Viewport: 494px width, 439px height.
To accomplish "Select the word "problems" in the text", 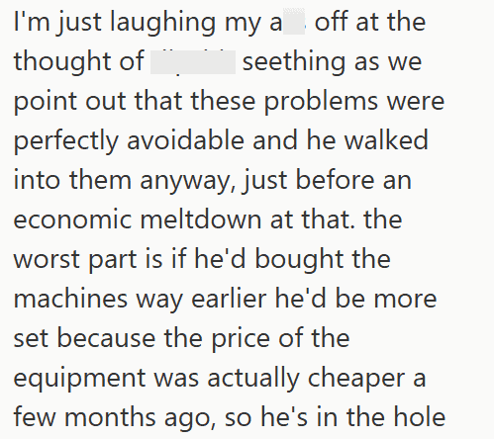I will click(321, 102).
